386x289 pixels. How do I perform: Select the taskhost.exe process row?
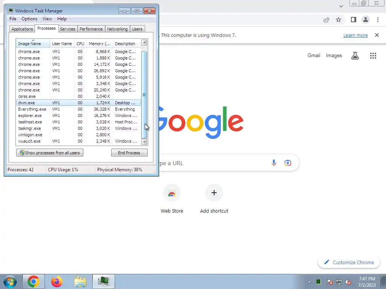[x=78, y=122]
